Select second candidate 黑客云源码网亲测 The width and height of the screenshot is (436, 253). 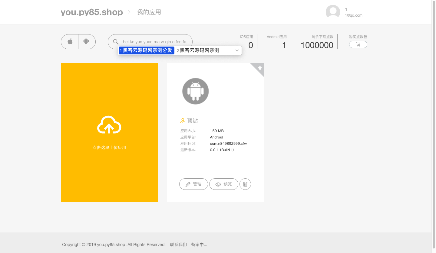(x=199, y=50)
